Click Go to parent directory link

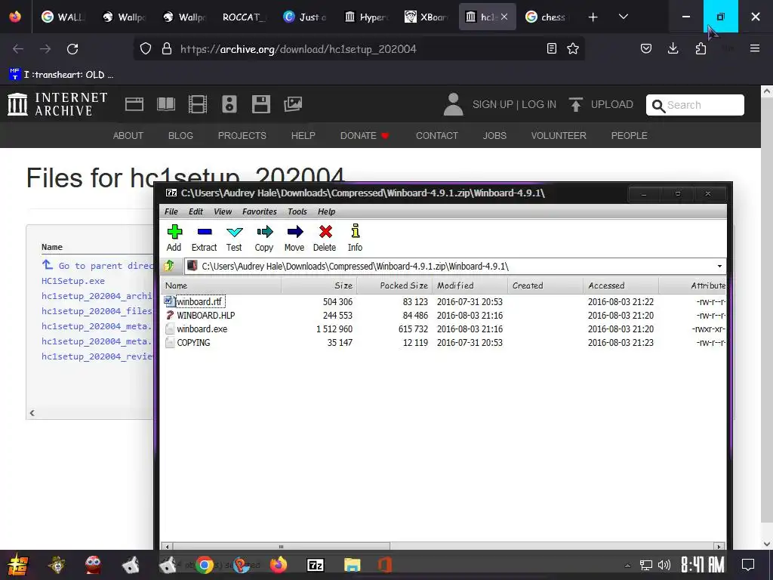(x=97, y=265)
